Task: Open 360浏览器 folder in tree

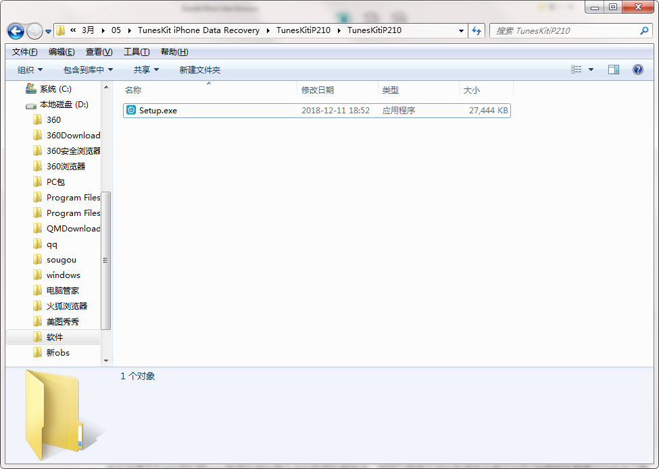Action: point(66,167)
